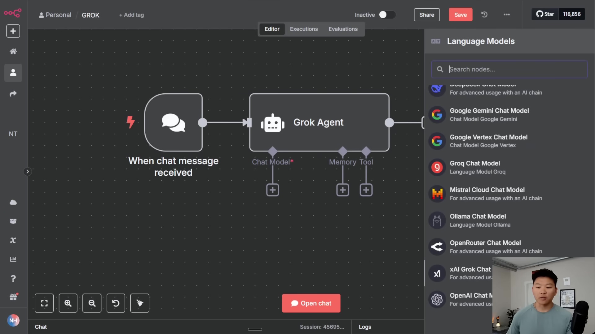Click the fit to view canvas button
Screen dimensions: 595x334
pos(44,303)
